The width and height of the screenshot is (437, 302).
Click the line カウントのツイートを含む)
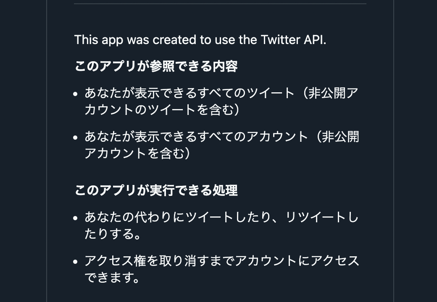(162, 109)
